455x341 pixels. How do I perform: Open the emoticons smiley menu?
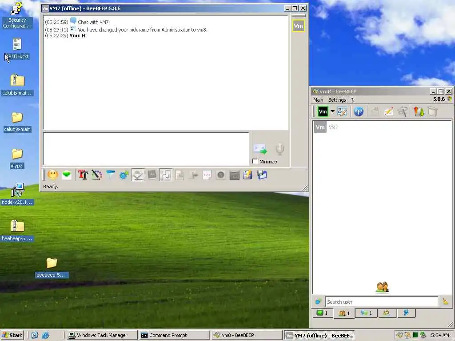click(52, 174)
